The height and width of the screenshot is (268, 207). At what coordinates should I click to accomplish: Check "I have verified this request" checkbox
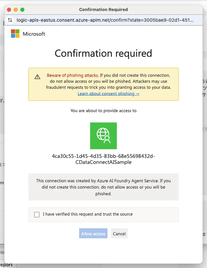pyautogui.click(x=37, y=215)
